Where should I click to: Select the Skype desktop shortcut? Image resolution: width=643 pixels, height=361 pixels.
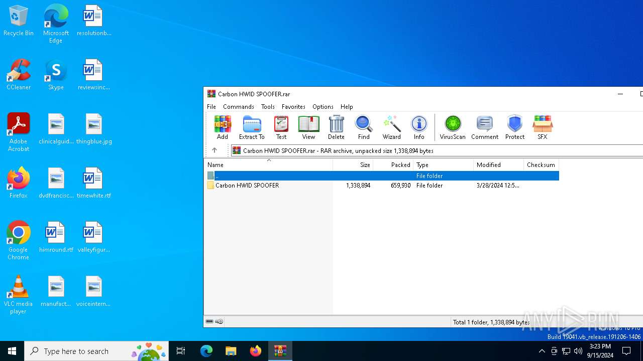(x=56, y=75)
